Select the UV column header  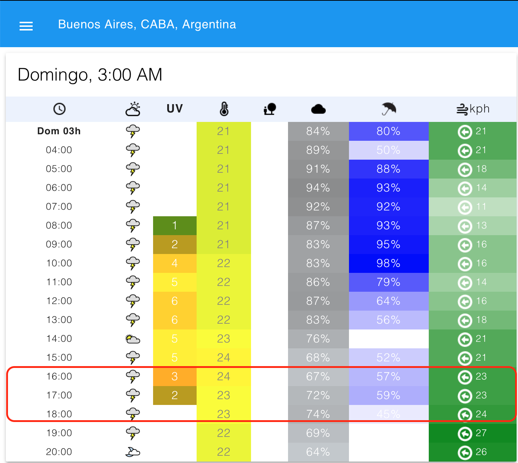click(x=175, y=109)
